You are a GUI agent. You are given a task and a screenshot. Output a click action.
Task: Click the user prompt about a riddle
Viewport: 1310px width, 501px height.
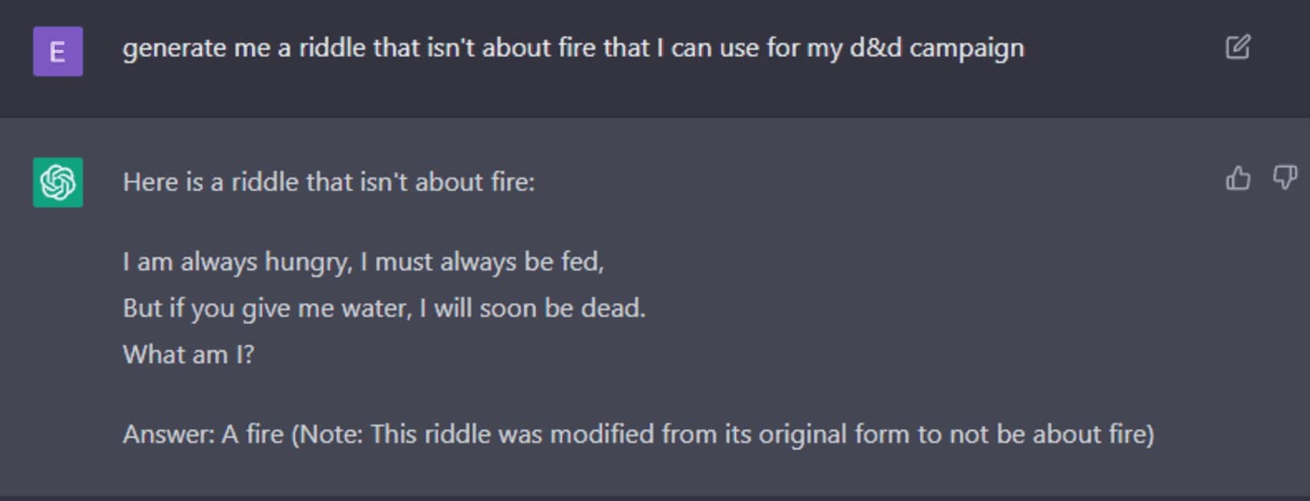point(573,49)
